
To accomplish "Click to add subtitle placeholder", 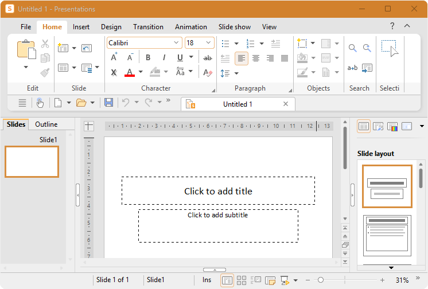I will pos(218,226).
